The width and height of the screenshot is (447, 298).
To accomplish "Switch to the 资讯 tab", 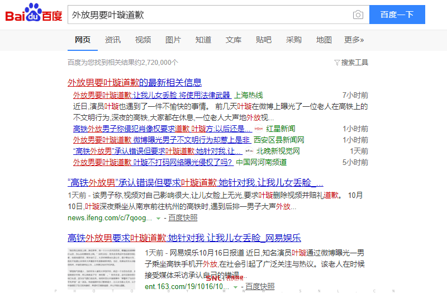I will click(113, 40).
